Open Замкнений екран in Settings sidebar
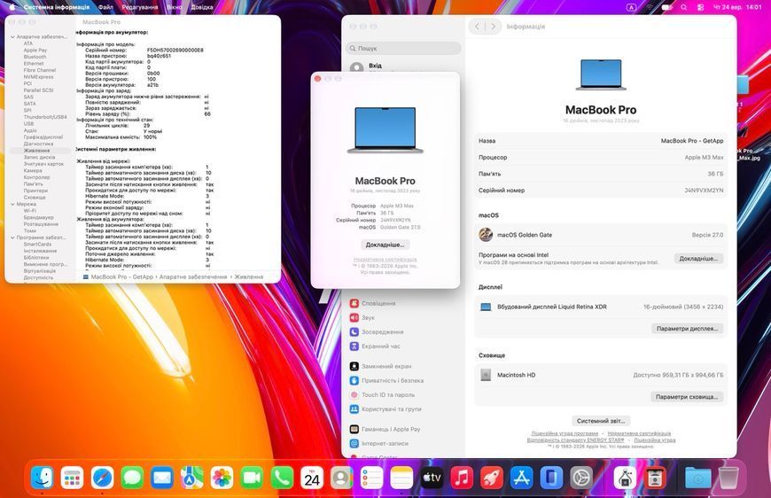 [386, 366]
